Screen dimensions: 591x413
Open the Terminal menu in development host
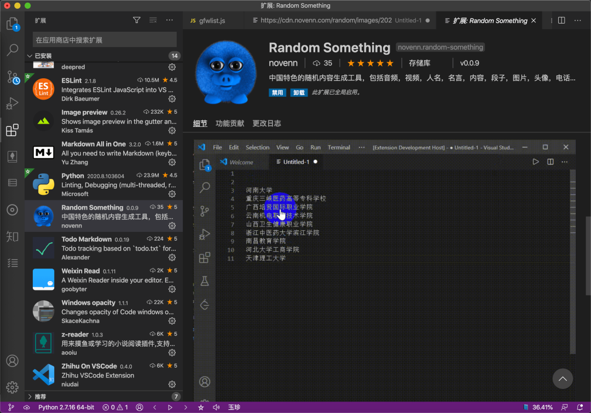pyautogui.click(x=338, y=147)
